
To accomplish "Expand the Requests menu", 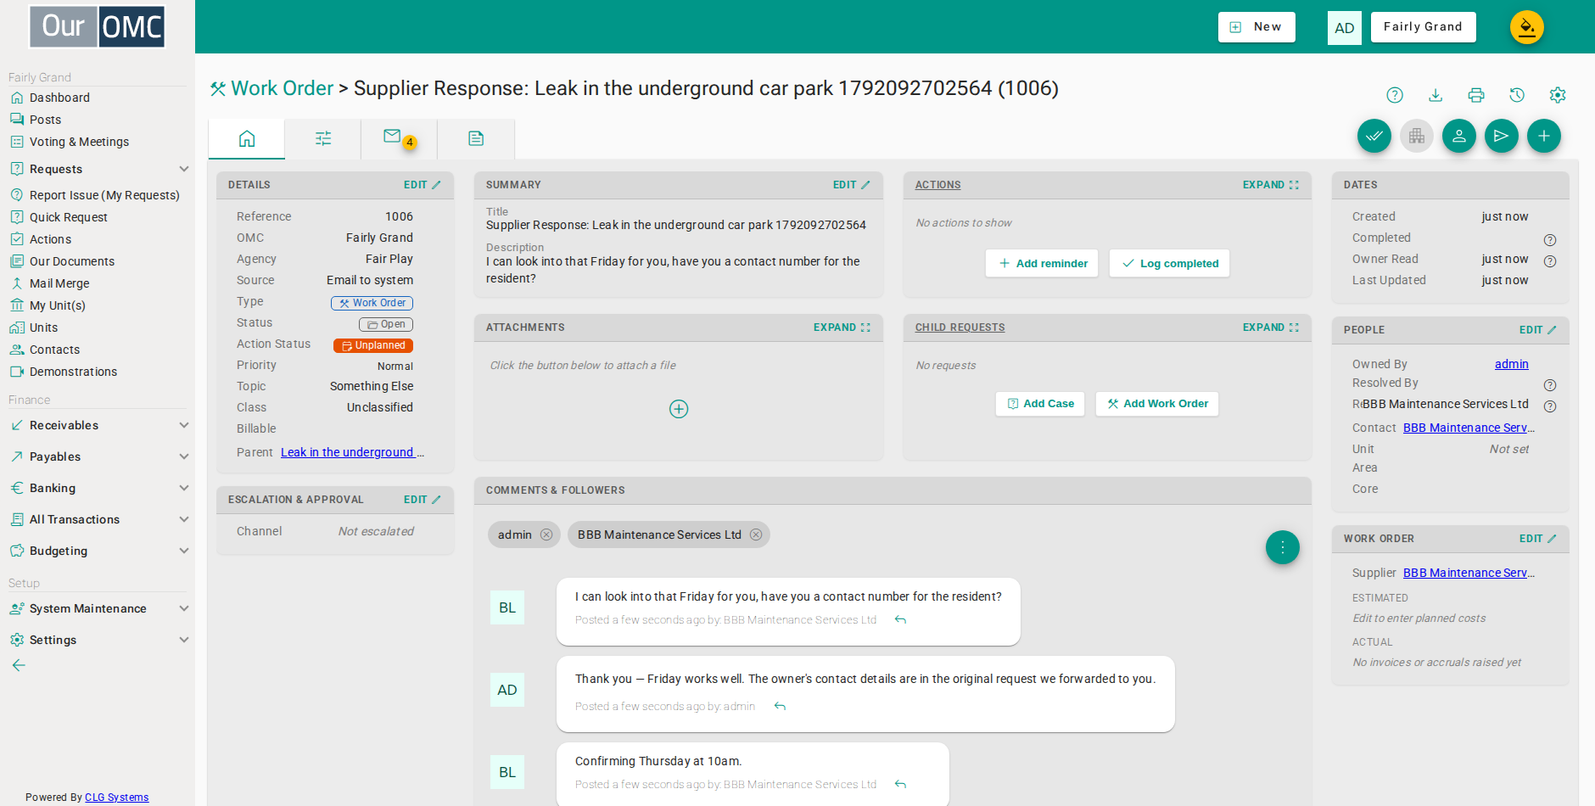I will click(98, 169).
